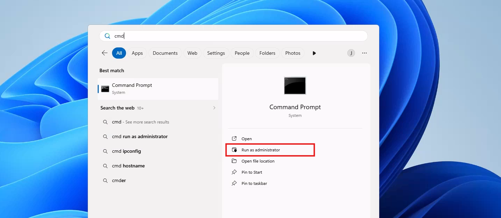Switch to the Folders filter tab
Viewport: 501px width, 218px height.
tap(267, 53)
